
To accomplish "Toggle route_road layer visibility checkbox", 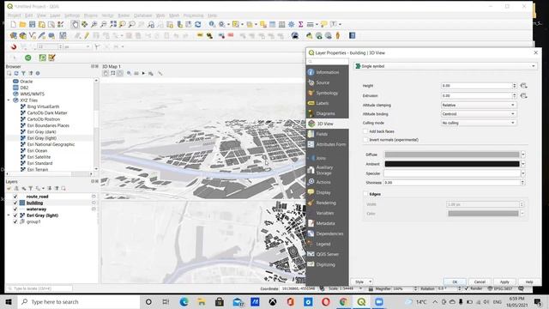I will point(15,197).
